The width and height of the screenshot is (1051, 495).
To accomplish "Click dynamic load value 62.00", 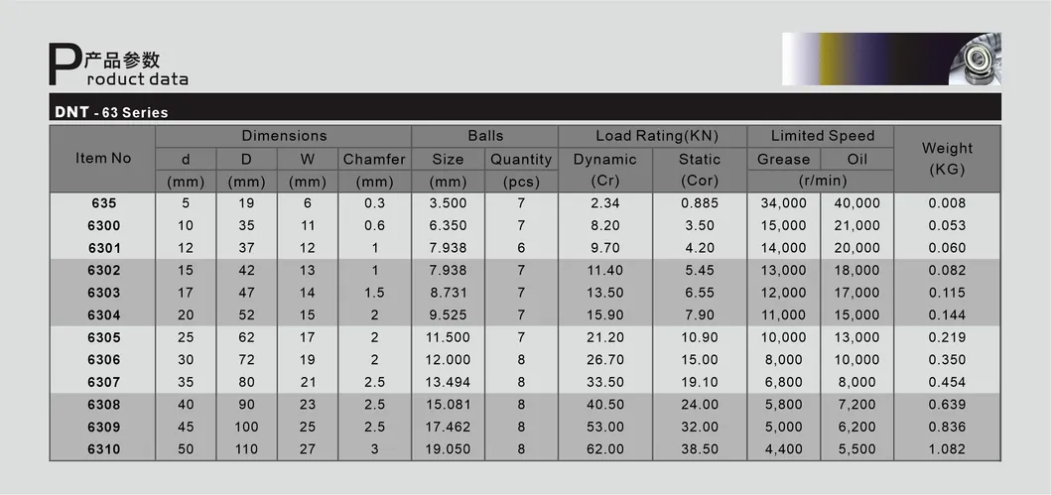I will point(605,449).
